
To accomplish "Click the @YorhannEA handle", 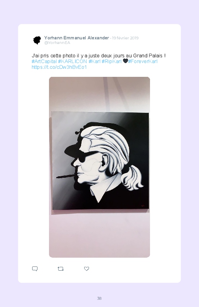I will click(57, 43).
